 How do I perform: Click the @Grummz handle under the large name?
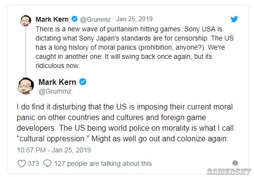coord(55,92)
